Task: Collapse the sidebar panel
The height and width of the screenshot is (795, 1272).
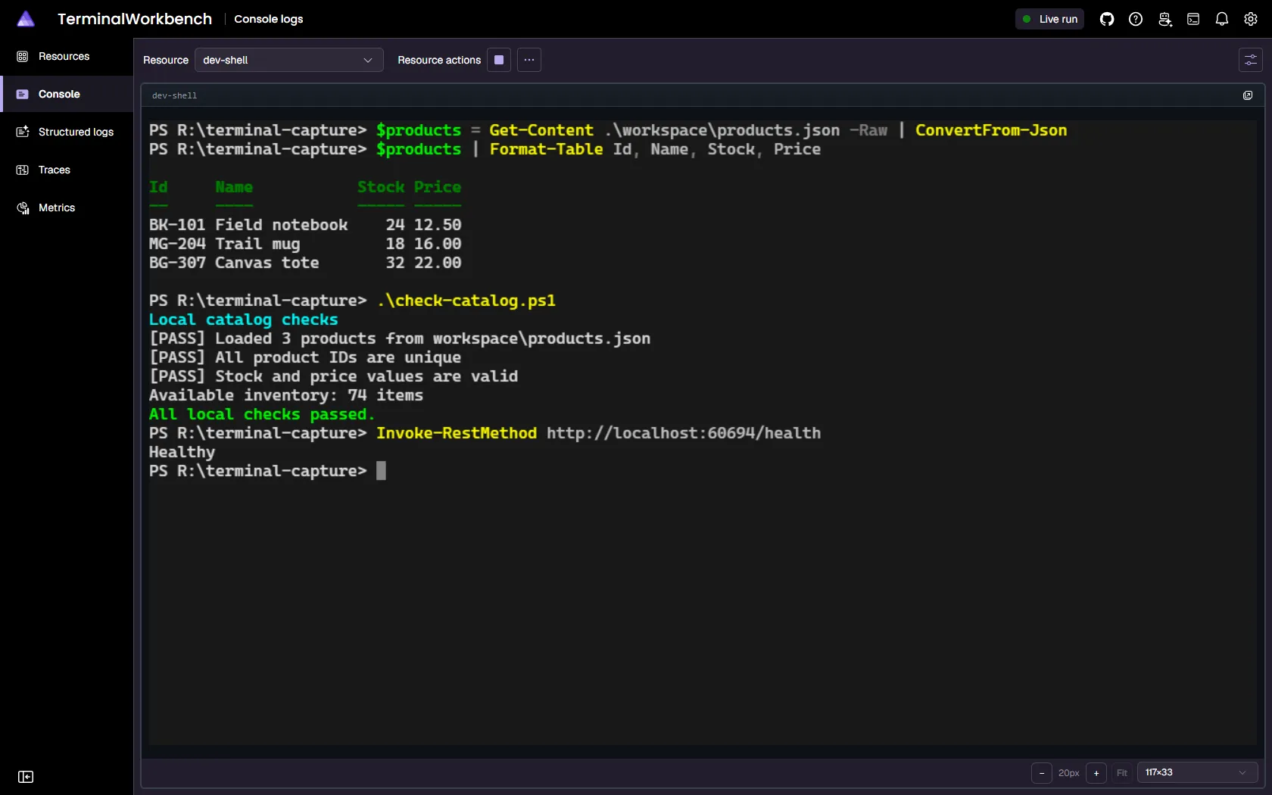Action: coord(26,777)
